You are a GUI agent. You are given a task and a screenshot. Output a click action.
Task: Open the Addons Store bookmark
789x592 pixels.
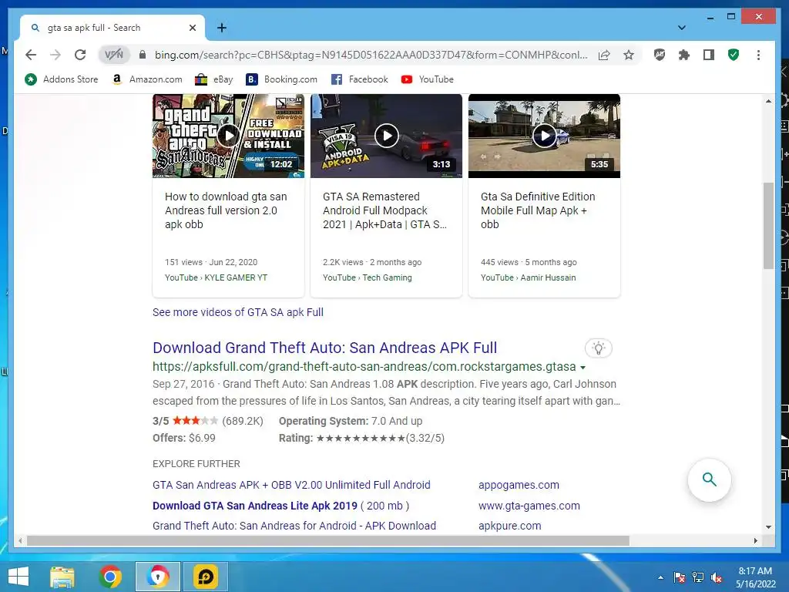click(62, 79)
